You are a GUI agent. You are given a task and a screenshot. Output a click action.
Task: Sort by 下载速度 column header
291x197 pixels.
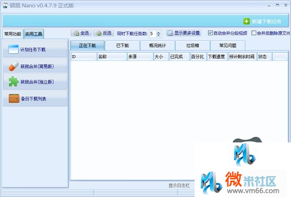point(217,56)
